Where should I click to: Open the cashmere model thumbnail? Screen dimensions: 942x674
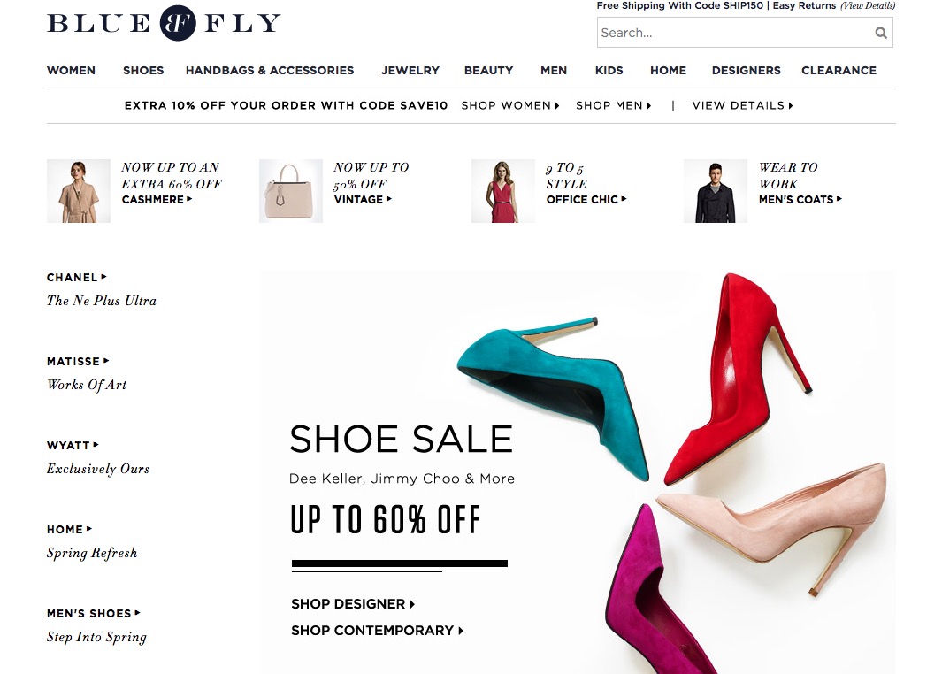pos(79,191)
